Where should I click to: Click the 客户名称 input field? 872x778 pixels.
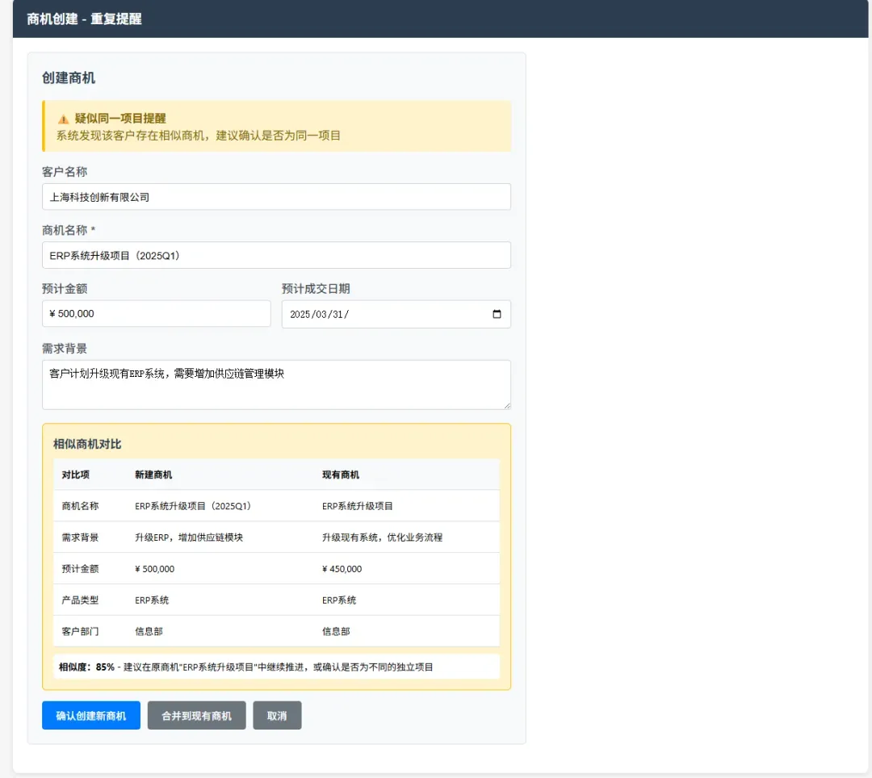click(x=276, y=197)
